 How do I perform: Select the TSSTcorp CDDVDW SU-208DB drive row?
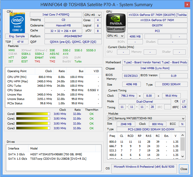[x=53, y=159]
